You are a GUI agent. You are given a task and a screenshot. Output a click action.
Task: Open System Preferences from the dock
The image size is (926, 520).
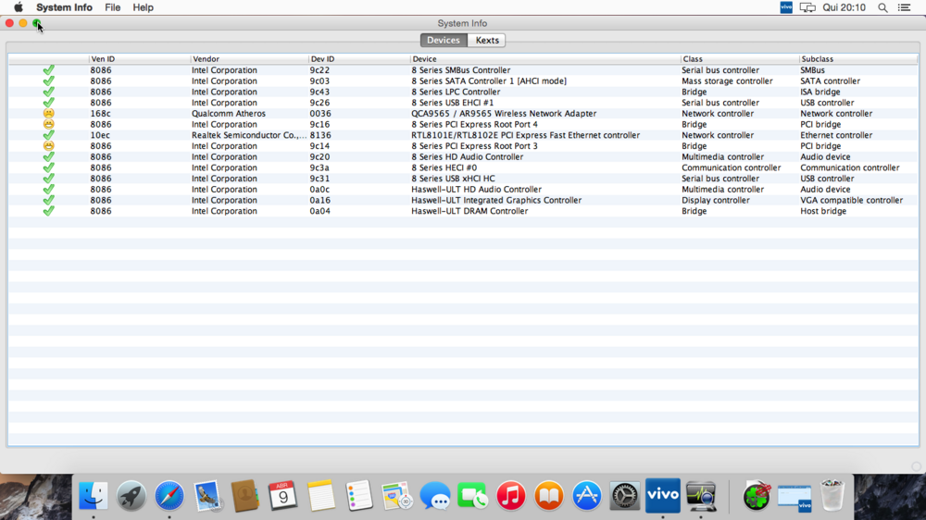pos(625,496)
